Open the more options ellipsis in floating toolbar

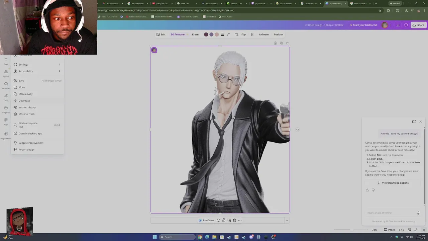(240, 220)
